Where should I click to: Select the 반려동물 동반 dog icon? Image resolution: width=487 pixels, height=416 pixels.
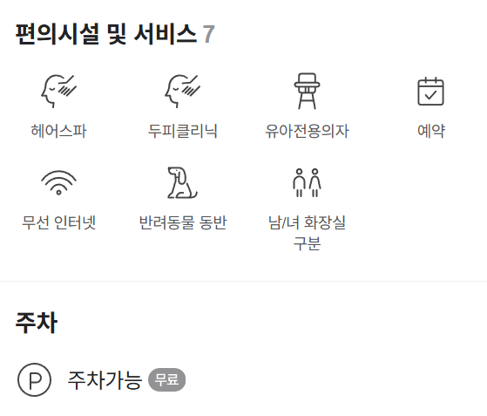pyautogui.click(x=183, y=183)
